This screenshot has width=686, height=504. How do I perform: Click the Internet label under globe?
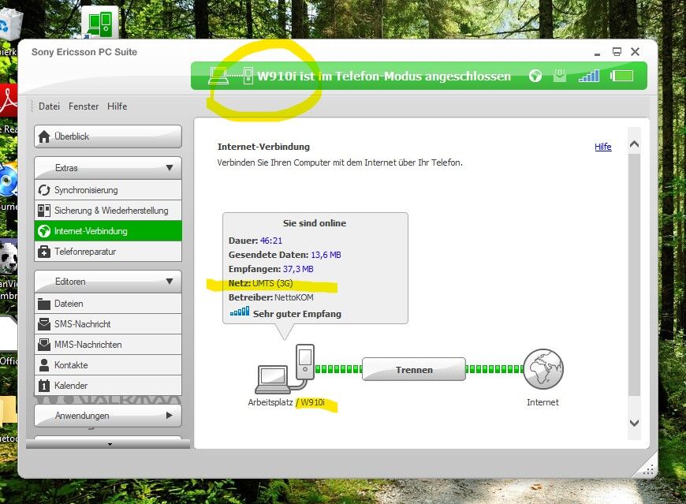tap(542, 402)
